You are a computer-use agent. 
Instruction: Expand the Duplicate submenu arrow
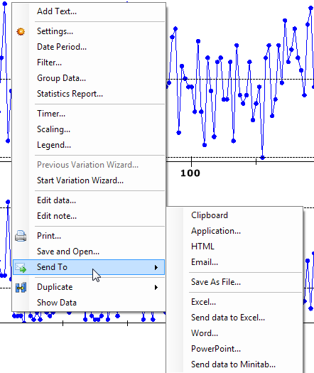tap(156, 287)
